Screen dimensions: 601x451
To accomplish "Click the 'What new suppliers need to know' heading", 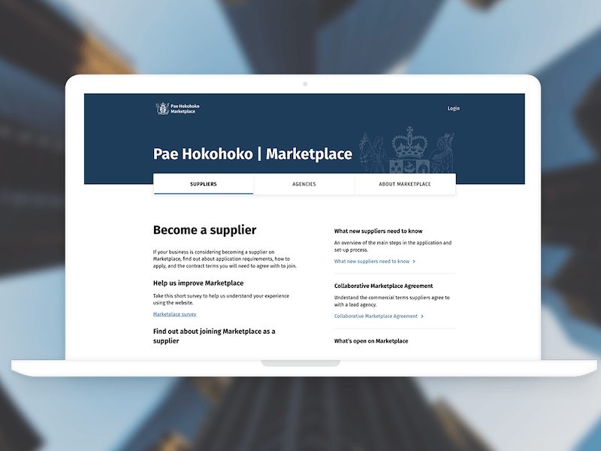I will [x=379, y=232].
